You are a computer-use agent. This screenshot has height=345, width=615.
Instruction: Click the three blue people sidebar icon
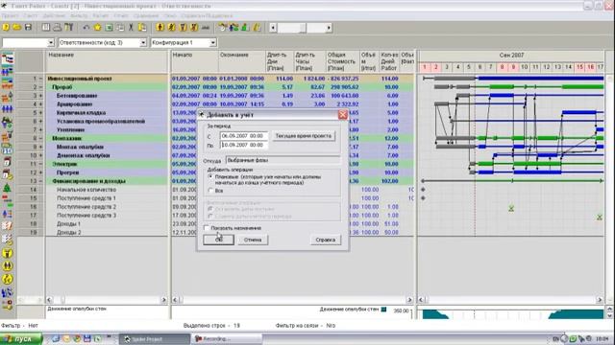(x=7, y=108)
